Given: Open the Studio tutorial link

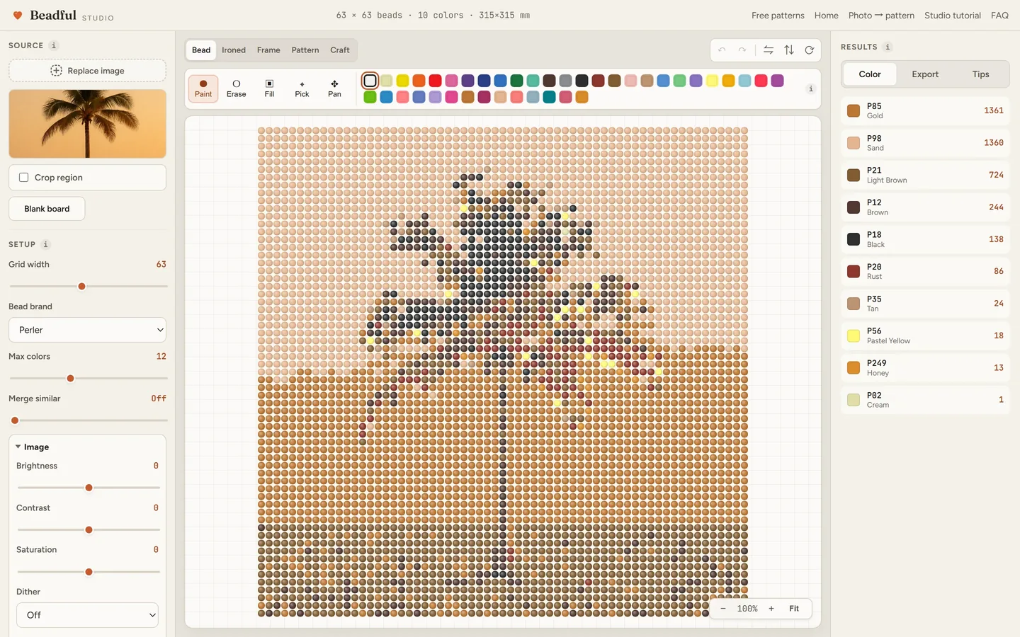Looking at the screenshot, I should (x=953, y=16).
